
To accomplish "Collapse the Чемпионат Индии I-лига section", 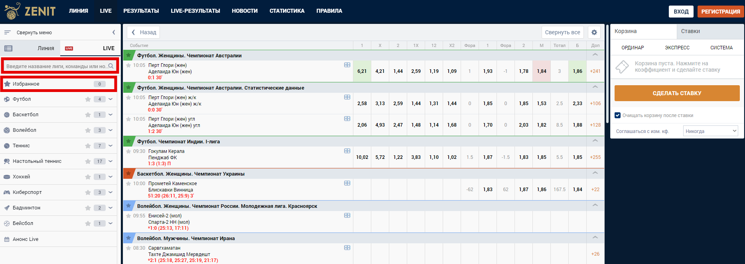I will tap(595, 141).
